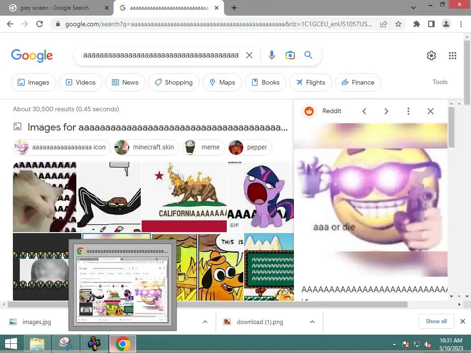Click Show all downloads
Viewport: 471px width, 353px height.
point(437,321)
